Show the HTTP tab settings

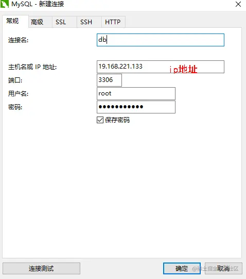114,22
